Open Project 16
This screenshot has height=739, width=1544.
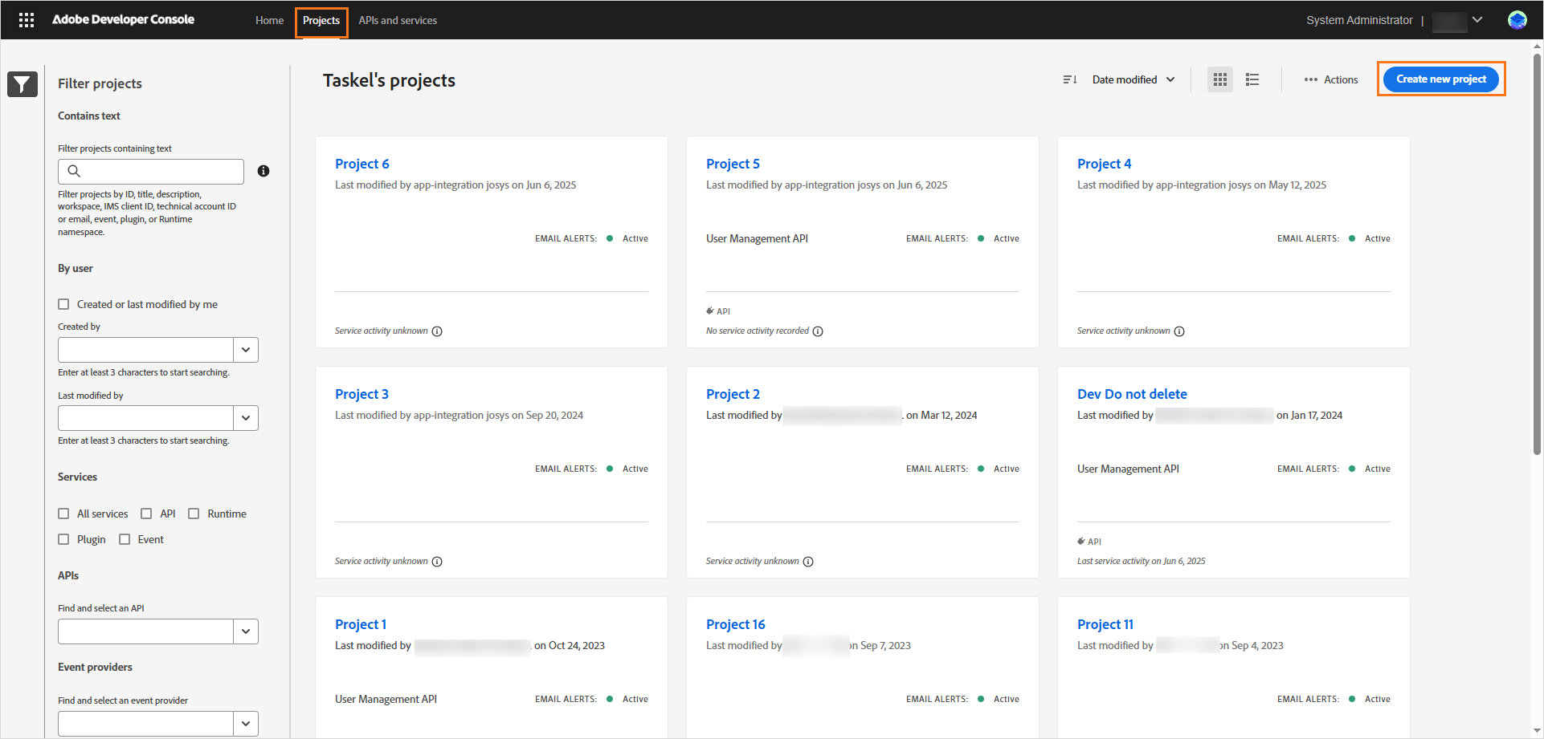(x=736, y=624)
